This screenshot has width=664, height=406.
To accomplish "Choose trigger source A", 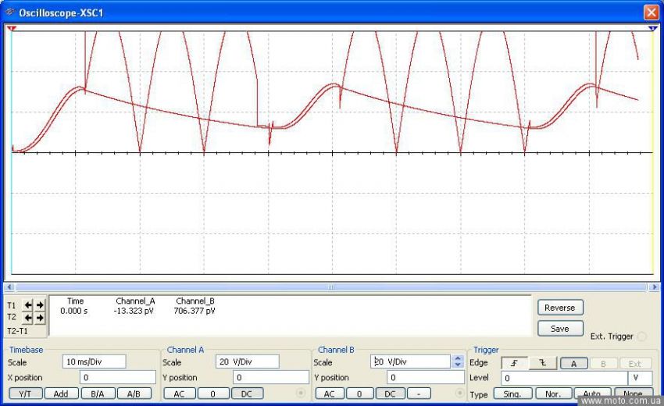I will tap(574, 363).
